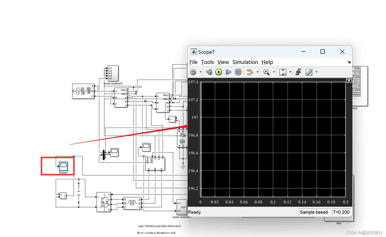Viewport: 386px width, 237px height.
Task: Click the Step Back button
Action: [209, 72]
